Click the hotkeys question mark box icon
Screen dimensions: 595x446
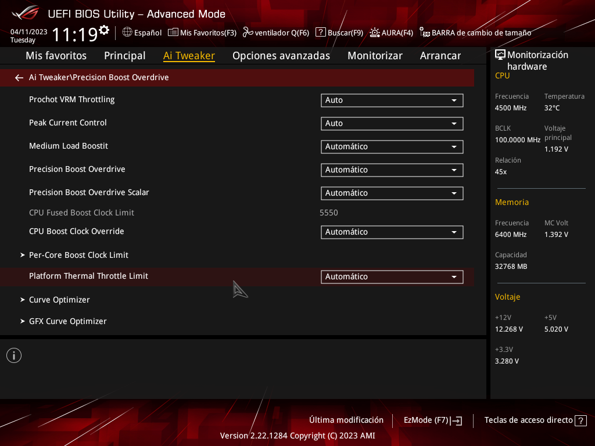tap(580, 420)
